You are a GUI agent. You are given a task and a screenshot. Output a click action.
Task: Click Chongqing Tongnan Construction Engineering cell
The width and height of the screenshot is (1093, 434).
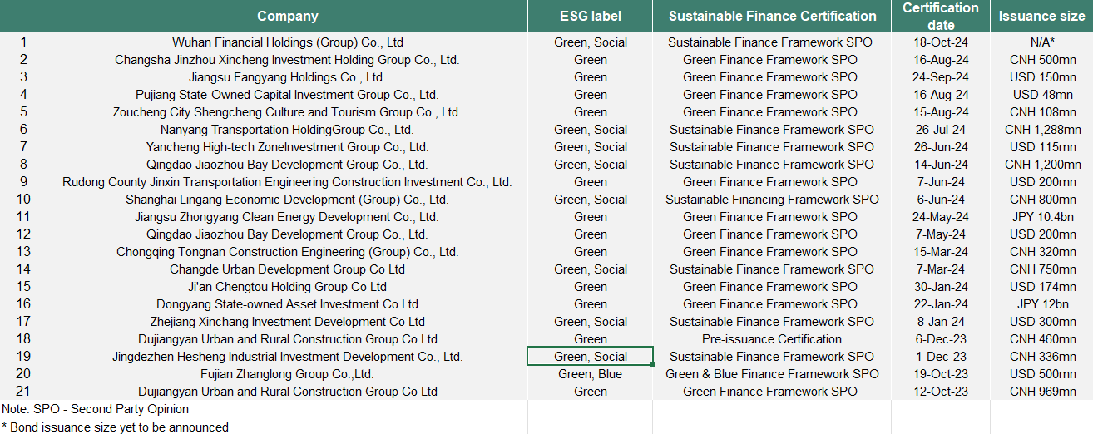[287, 252]
